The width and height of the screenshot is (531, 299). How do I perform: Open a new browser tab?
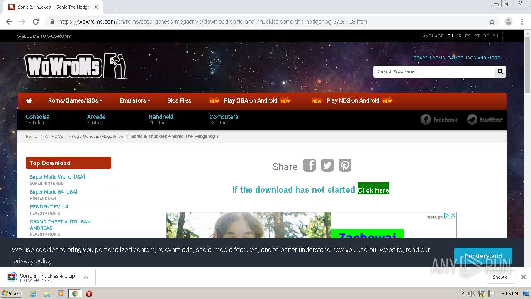(x=112, y=7)
